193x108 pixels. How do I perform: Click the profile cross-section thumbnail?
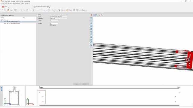[14, 96]
